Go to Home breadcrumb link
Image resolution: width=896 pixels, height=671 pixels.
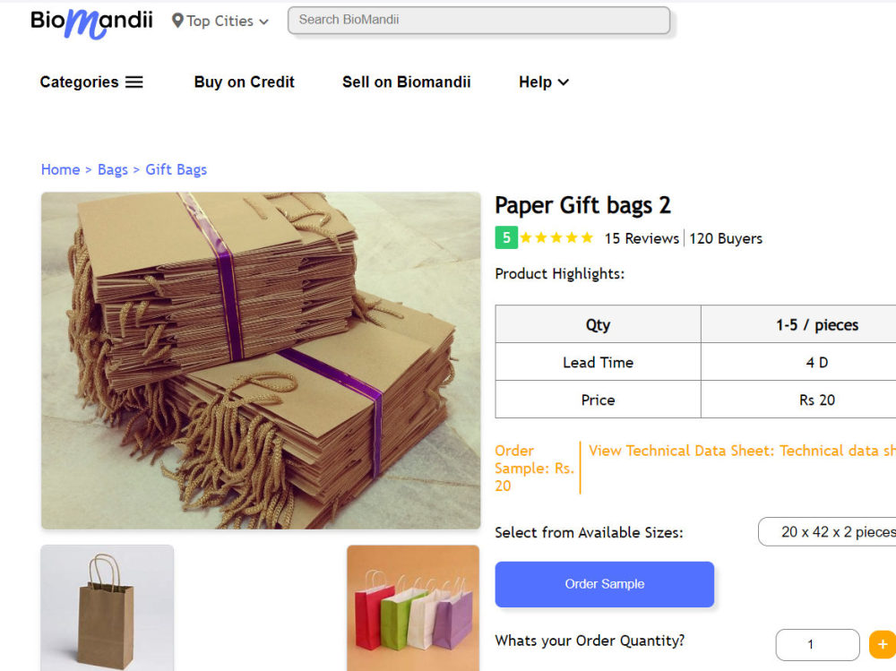(x=61, y=169)
